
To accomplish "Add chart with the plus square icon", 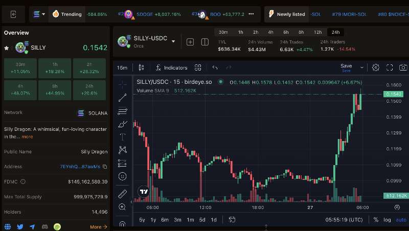I will [190, 42].
